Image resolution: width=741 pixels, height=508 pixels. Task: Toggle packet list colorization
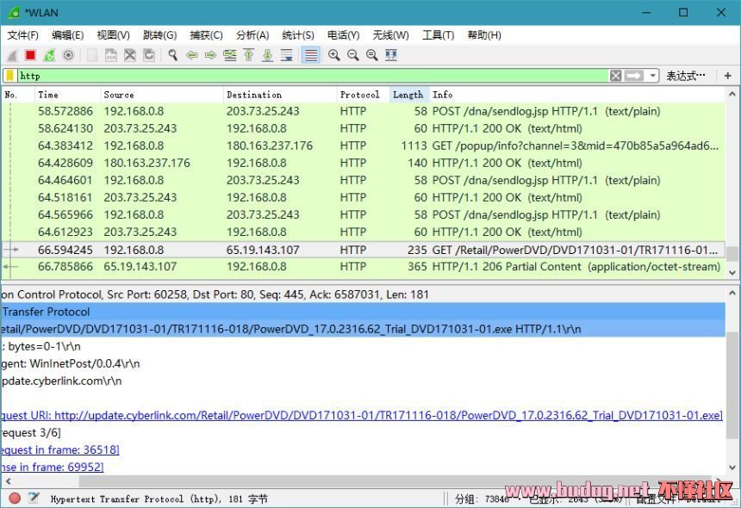[310, 55]
